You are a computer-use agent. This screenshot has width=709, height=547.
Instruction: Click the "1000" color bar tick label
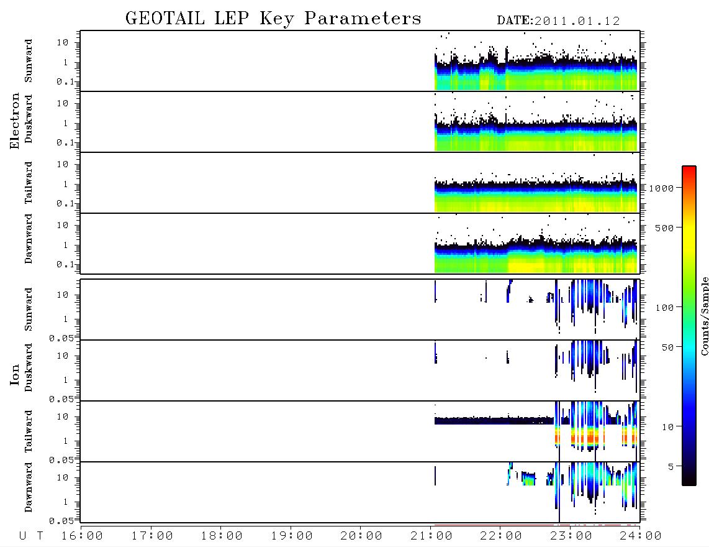pyautogui.click(x=662, y=188)
